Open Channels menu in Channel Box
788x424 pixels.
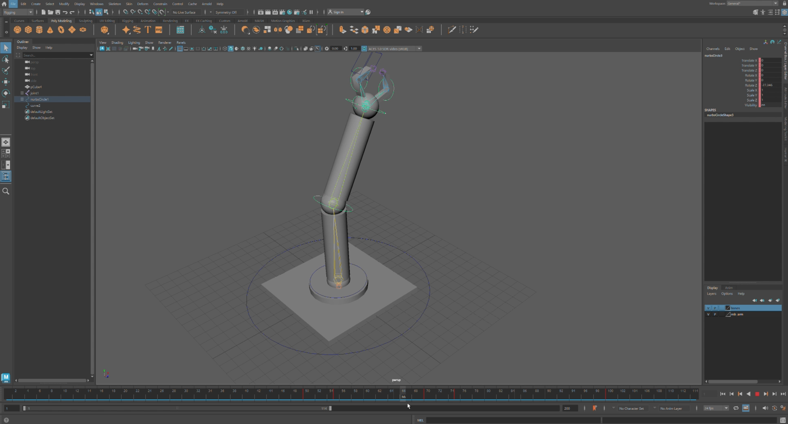point(712,49)
